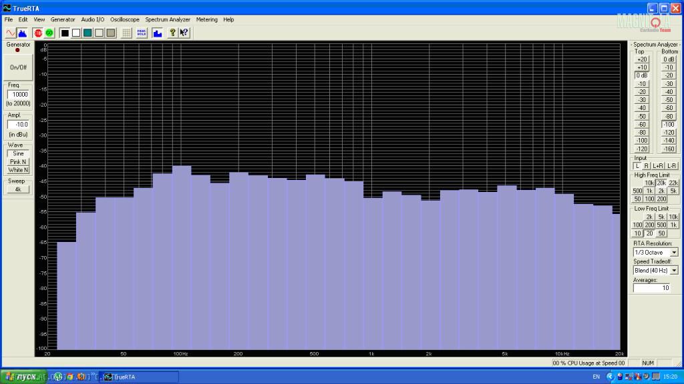
Task: Set Top level to +20 dB
Action: point(642,59)
